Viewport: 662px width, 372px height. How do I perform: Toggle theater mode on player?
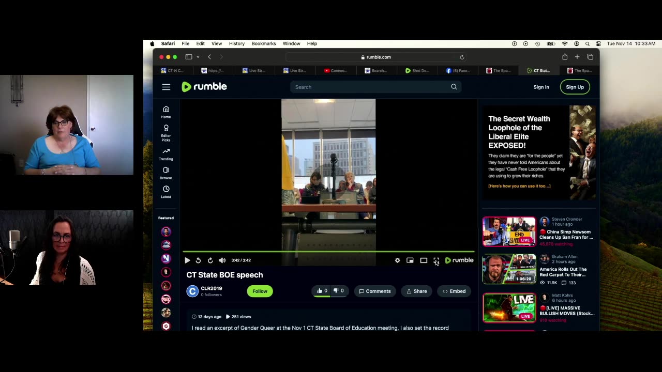coord(424,260)
